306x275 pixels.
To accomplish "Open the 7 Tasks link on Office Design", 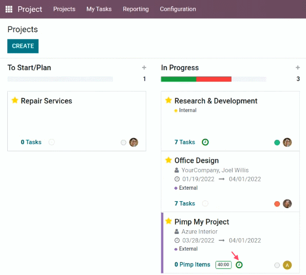I will point(185,203).
